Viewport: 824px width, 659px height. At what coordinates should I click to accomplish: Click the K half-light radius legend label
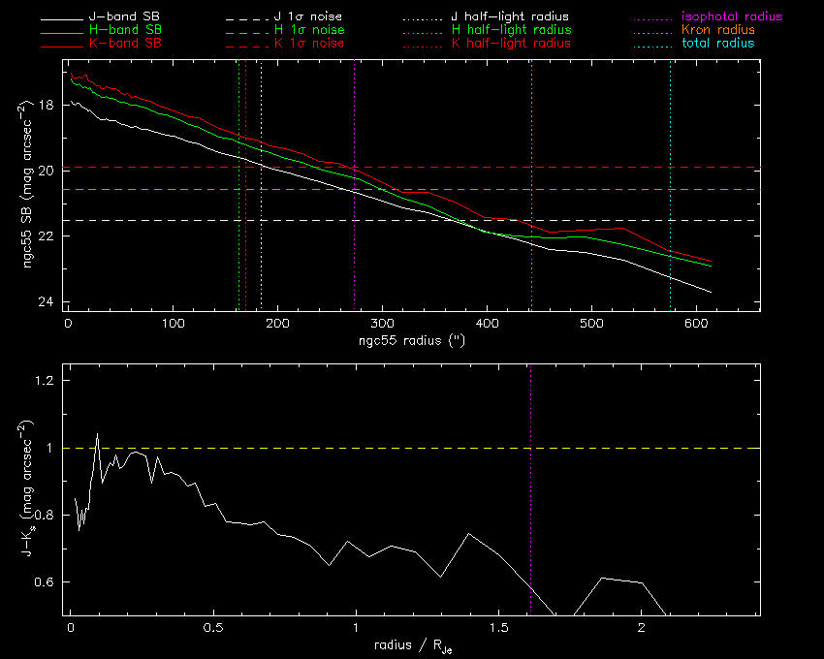coord(511,44)
